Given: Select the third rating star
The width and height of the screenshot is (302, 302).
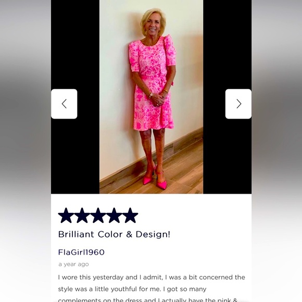Looking at the screenshot, I should [x=98, y=216].
